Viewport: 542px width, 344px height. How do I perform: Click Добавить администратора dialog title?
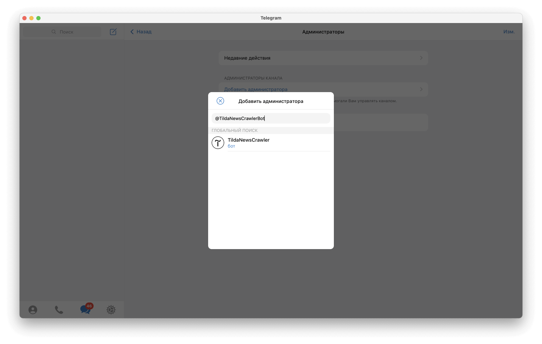[x=271, y=101]
